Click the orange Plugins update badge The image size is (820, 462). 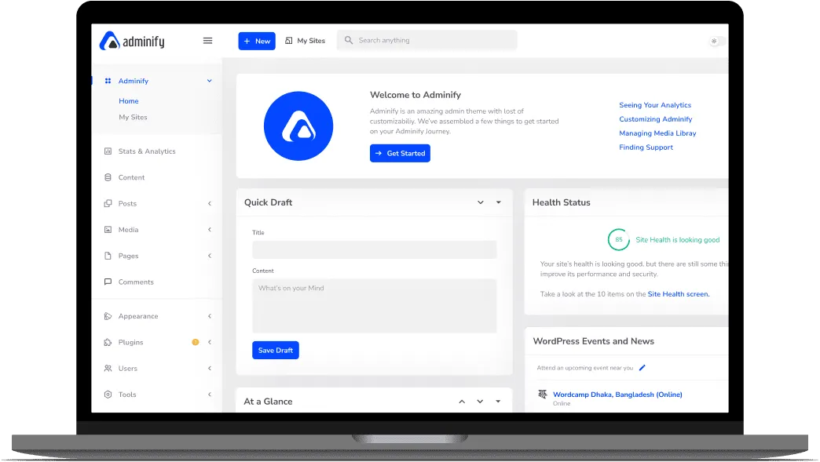pyautogui.click(x=196, y=343)
